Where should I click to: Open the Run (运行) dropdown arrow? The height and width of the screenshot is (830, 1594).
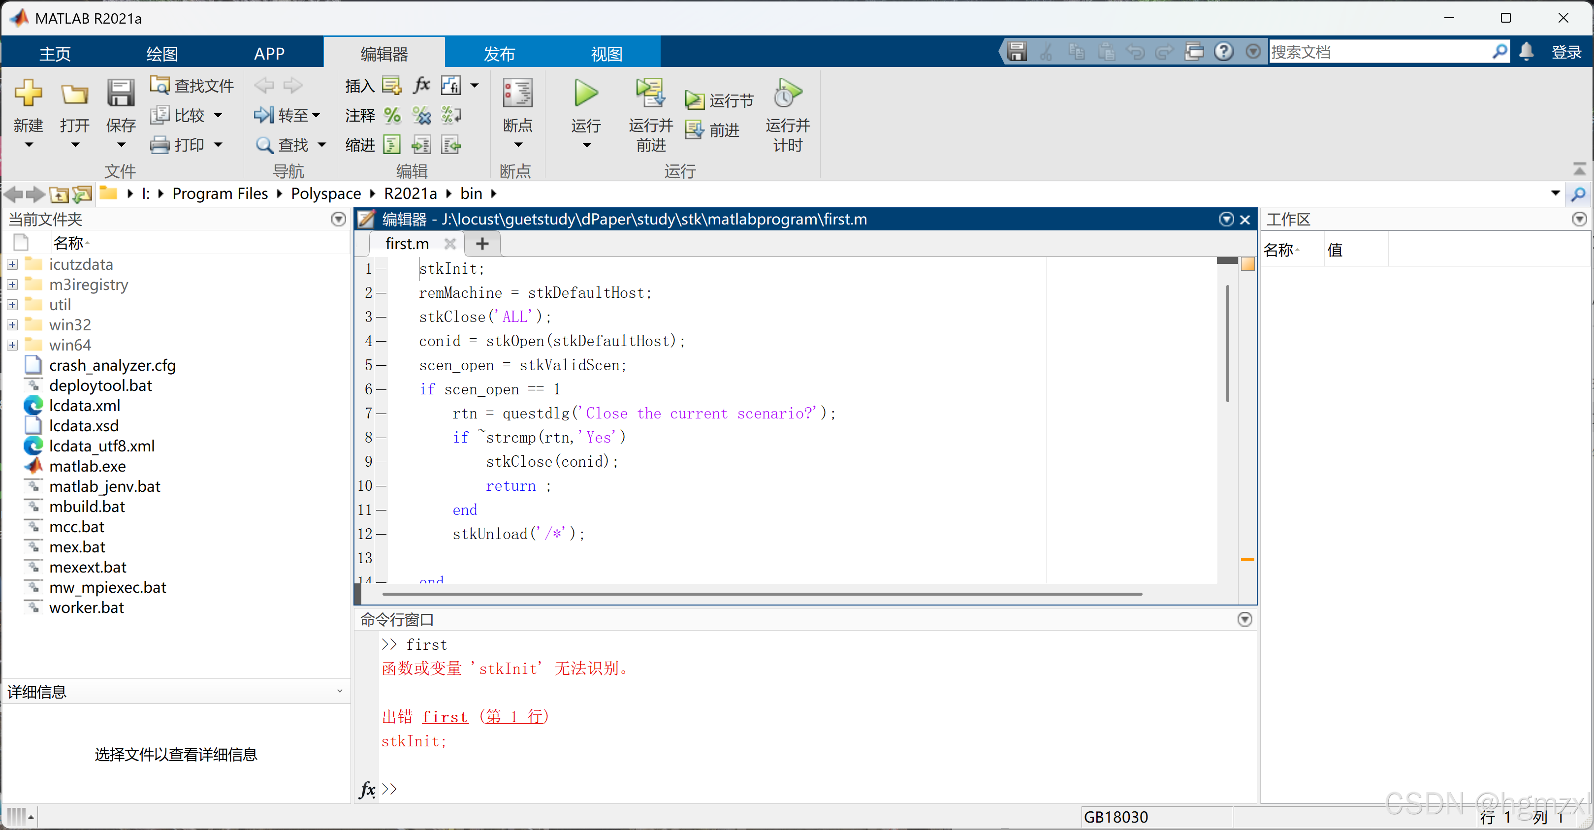[x=586, y=145]
